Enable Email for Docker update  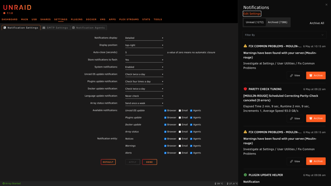point(180,125)
